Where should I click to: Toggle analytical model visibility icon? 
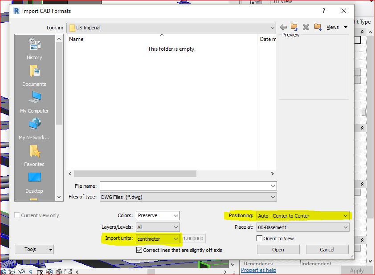click(x=49, y=271)
